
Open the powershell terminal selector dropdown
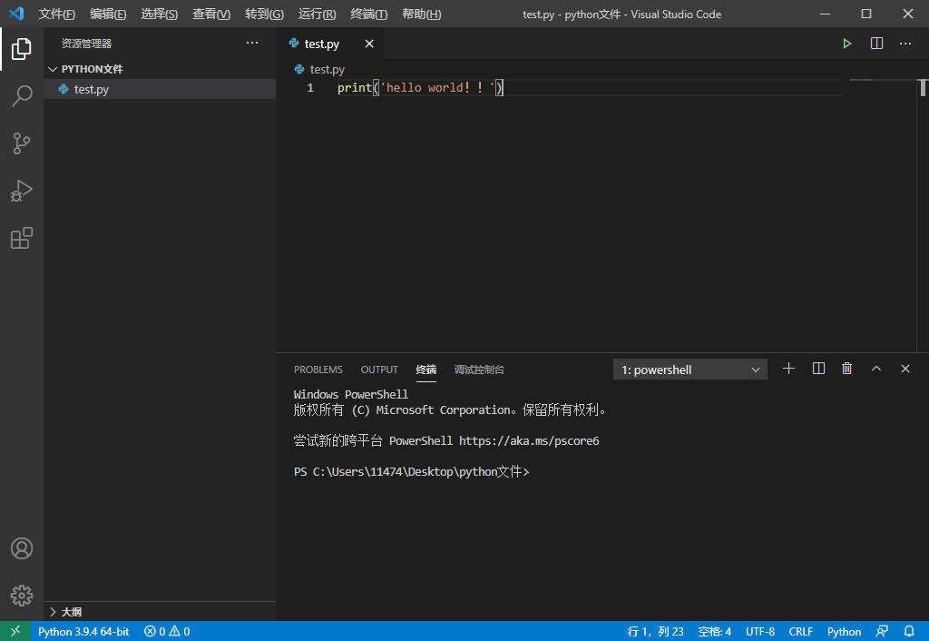(x=690, y=370)
